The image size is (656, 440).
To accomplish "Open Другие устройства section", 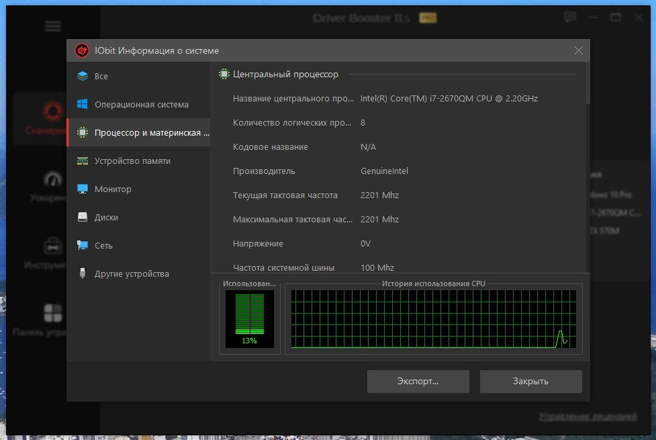I will pyautogui.click(x=138, y=273).
